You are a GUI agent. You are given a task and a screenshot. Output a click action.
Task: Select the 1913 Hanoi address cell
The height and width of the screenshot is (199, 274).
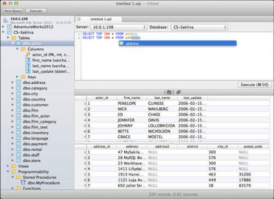(x=132, y=174)
